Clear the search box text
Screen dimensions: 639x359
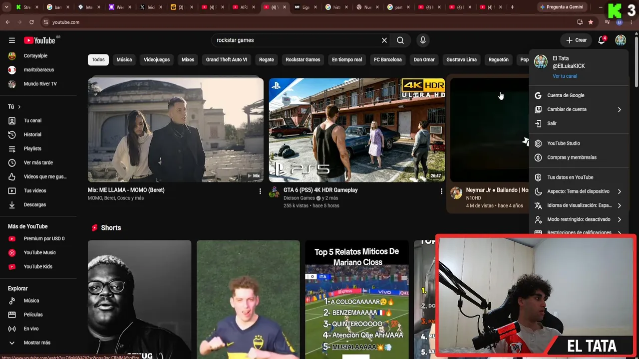[x=384, y=40]
